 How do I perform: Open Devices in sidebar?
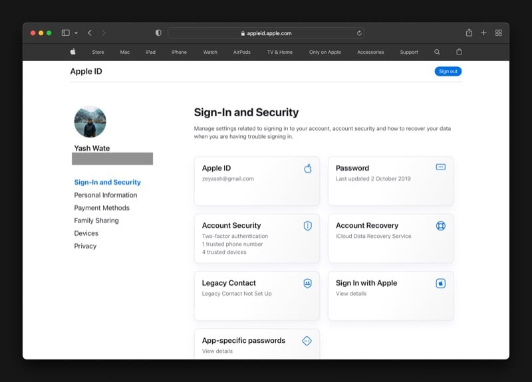click(x=86, y=233)
